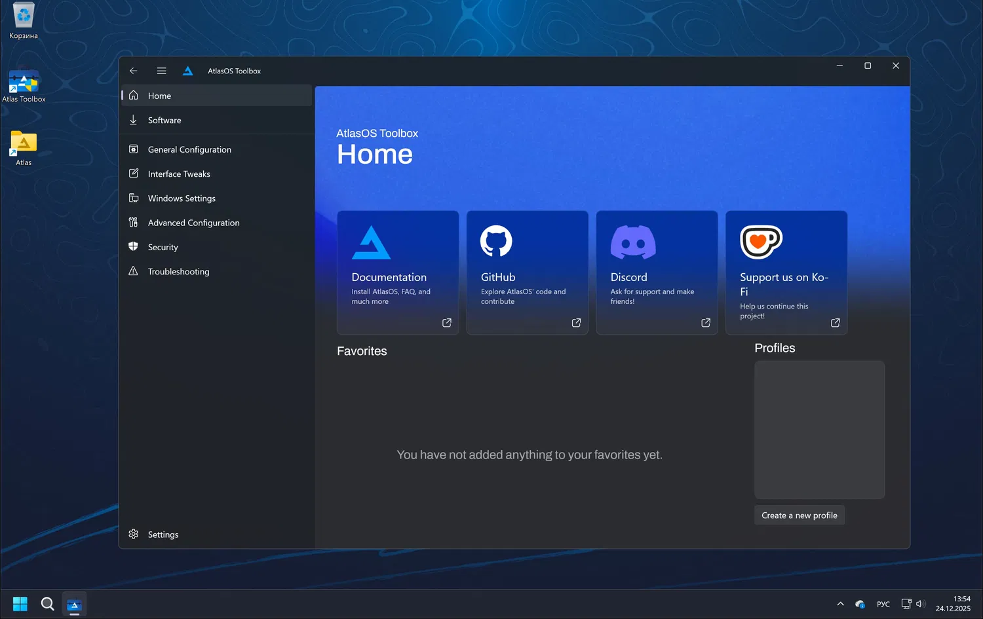Select the Atlas Toolbox desktop shortcut
Viewport: 983px width, 619px height.
coord(24,86)
